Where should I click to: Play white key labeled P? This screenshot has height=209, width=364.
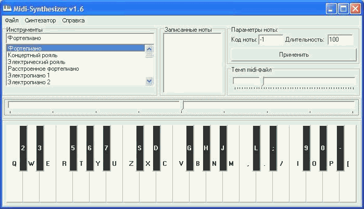tap(331, 186)
